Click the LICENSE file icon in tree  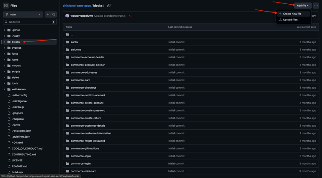pyautogui.click(x=9, y=160)
